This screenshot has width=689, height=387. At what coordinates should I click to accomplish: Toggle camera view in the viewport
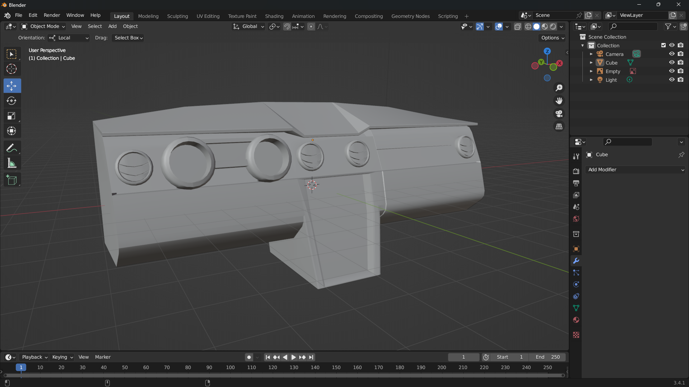(x=559, y=114)
